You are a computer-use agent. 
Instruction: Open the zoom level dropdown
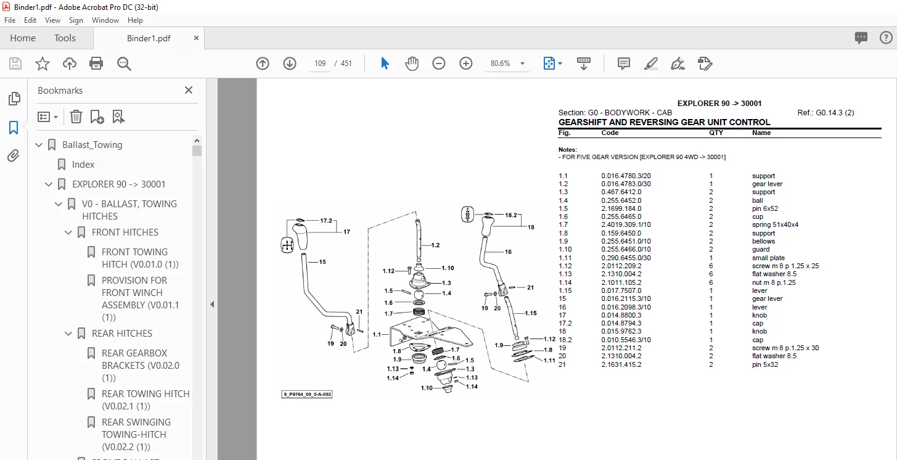pos(522,64)
